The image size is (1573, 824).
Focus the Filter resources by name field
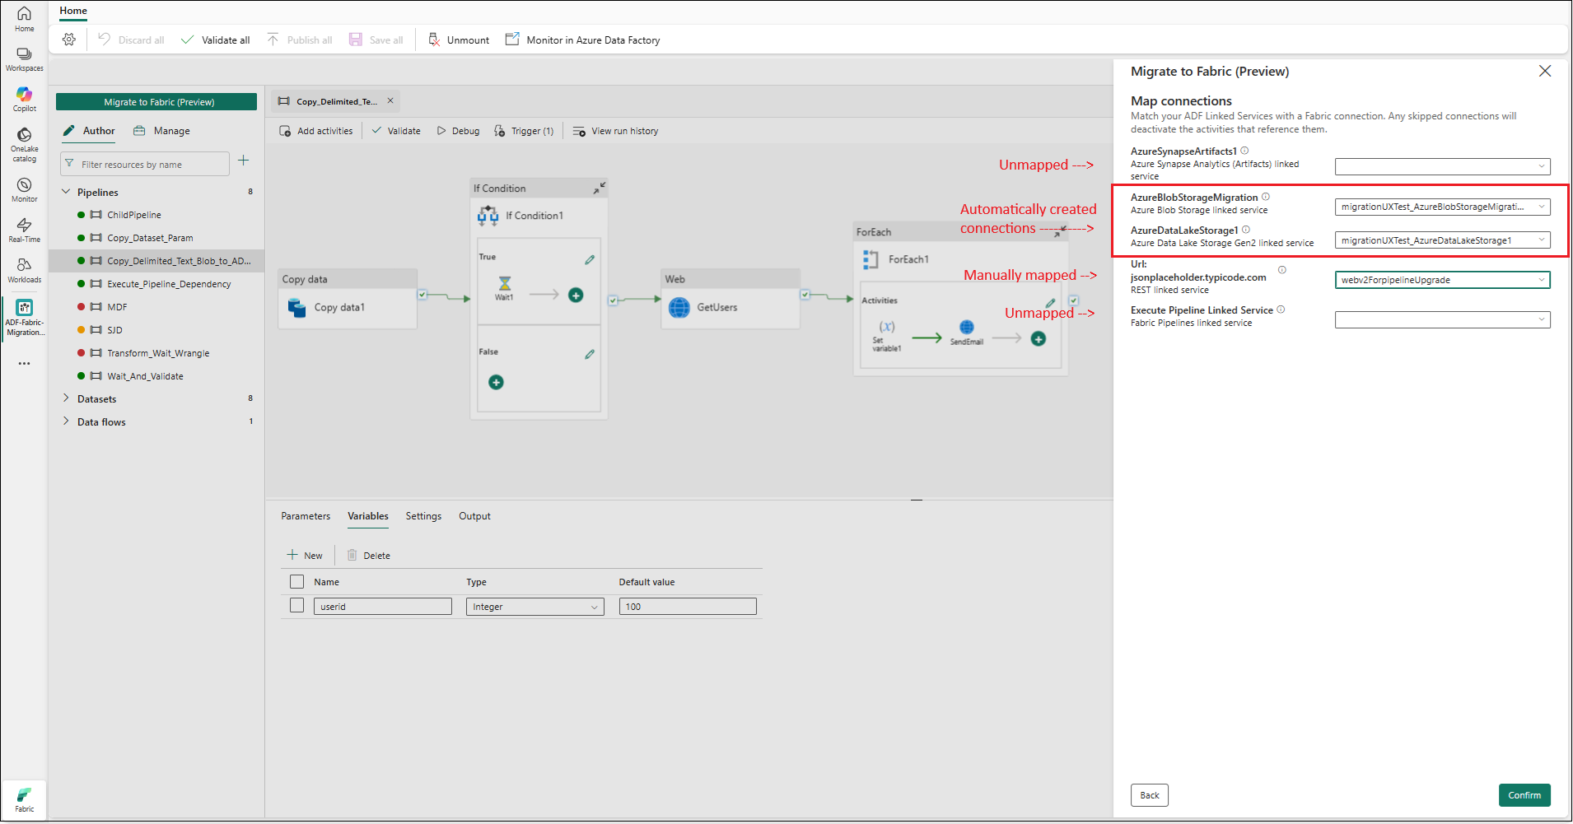(x=145, y=164)
